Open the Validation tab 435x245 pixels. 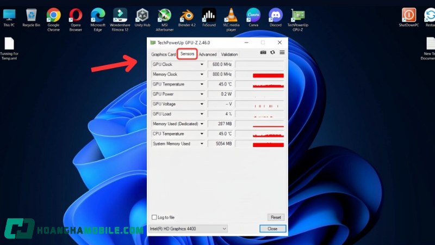pyautogui.click(x=229, y=54)
